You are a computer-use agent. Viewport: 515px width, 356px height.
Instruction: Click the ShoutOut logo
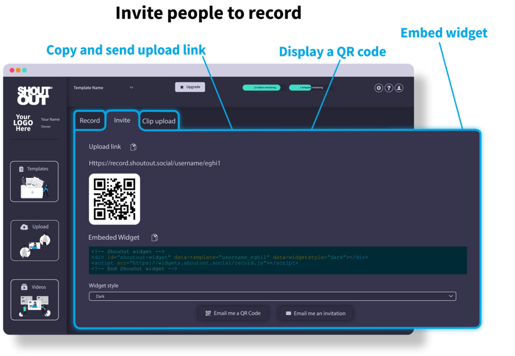[x=35, y=96]
